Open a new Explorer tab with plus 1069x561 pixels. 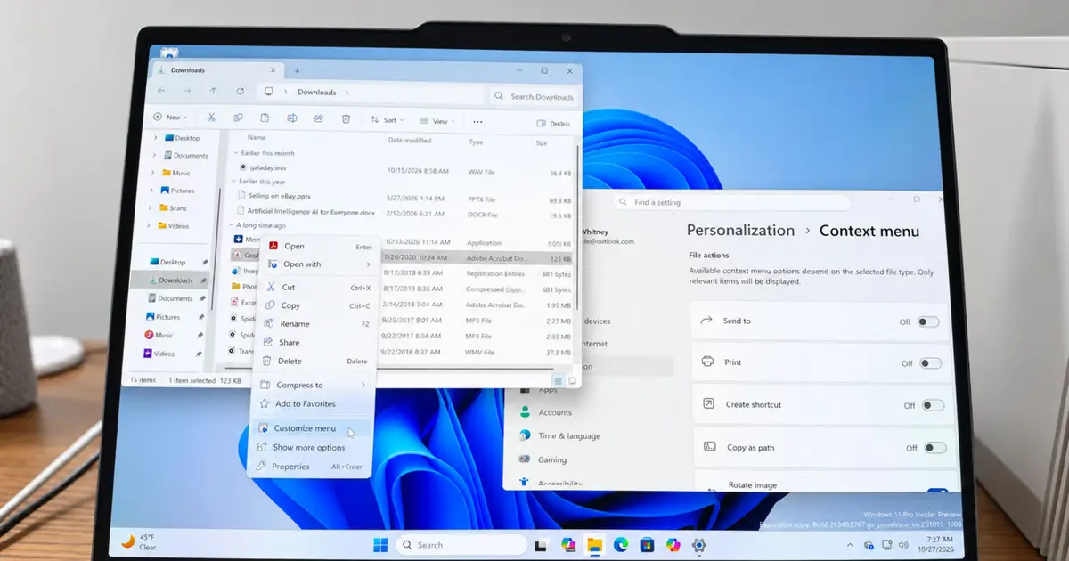click(x=297, y=71)
